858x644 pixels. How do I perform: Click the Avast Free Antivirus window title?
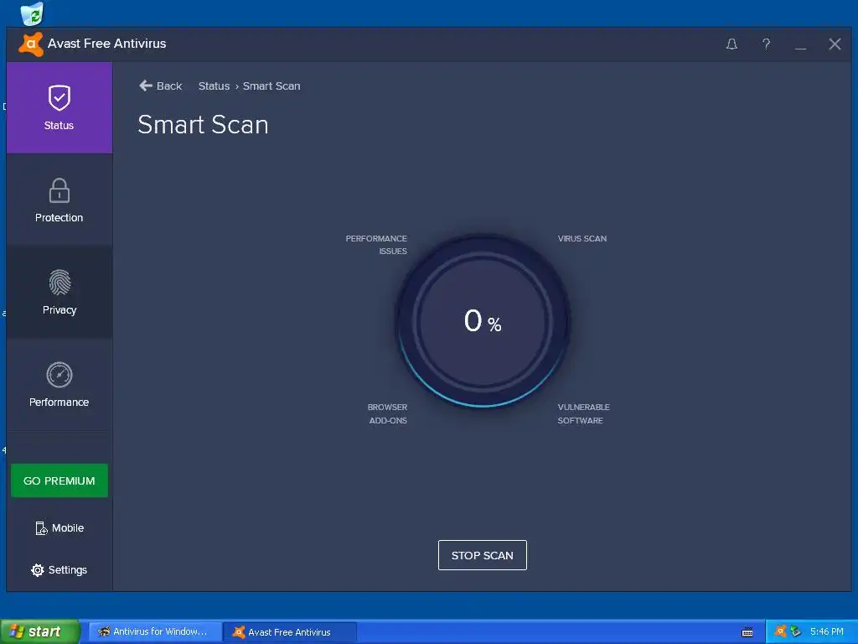(x=106, y=44)
